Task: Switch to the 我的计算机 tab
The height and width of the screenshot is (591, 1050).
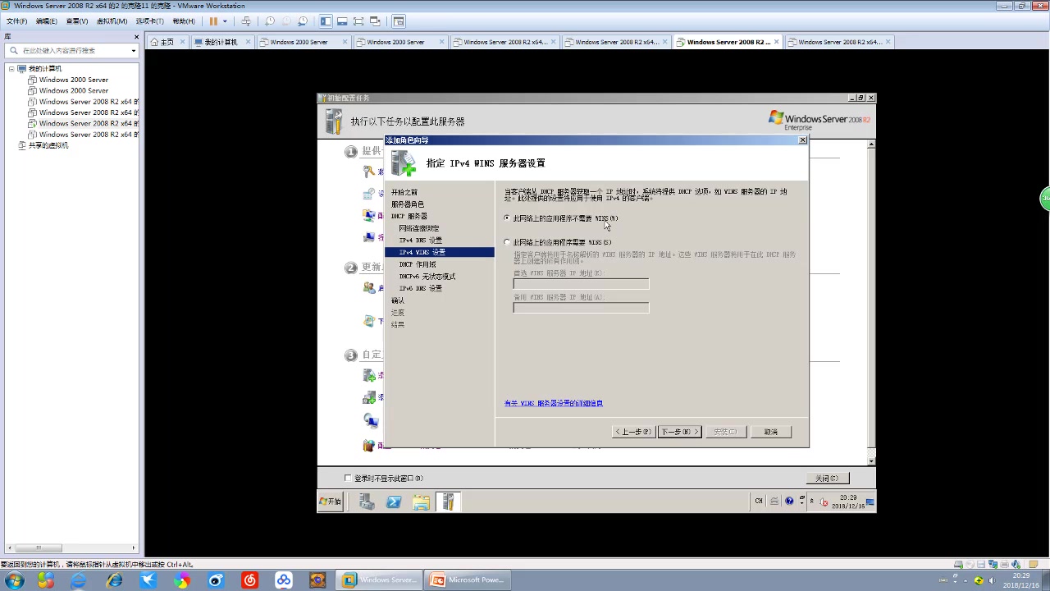Action: click(221, 42)
